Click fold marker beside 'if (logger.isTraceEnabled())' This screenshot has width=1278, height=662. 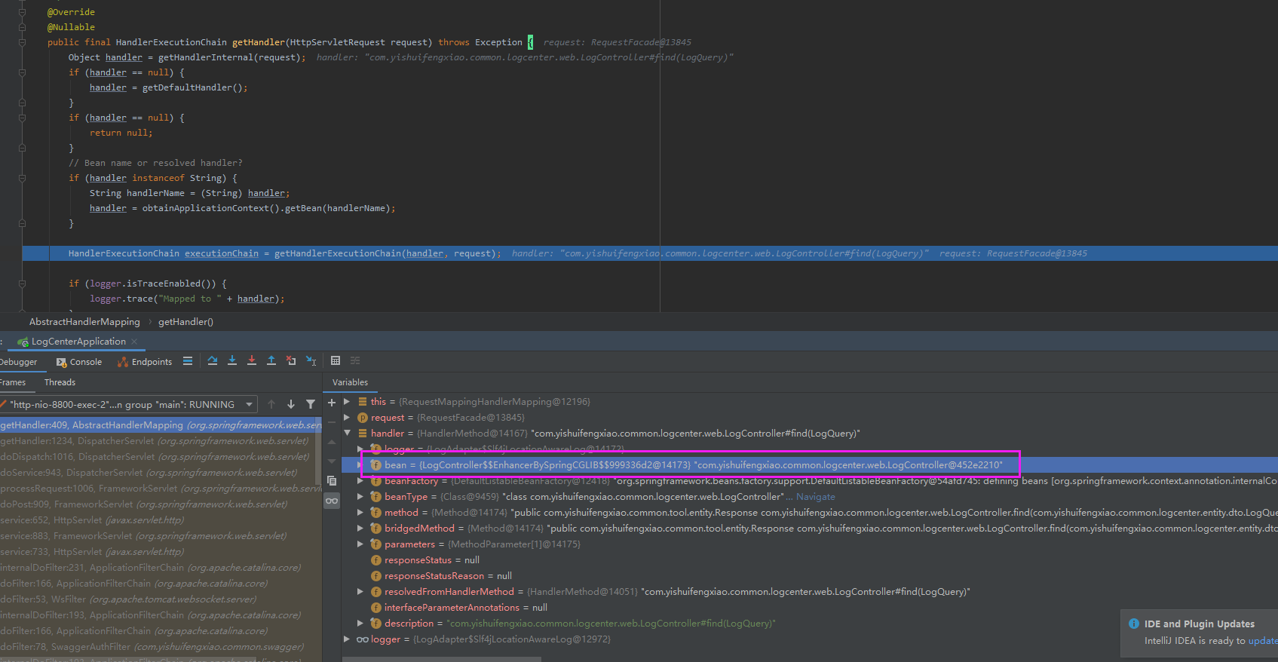click(x=22, y=283)
